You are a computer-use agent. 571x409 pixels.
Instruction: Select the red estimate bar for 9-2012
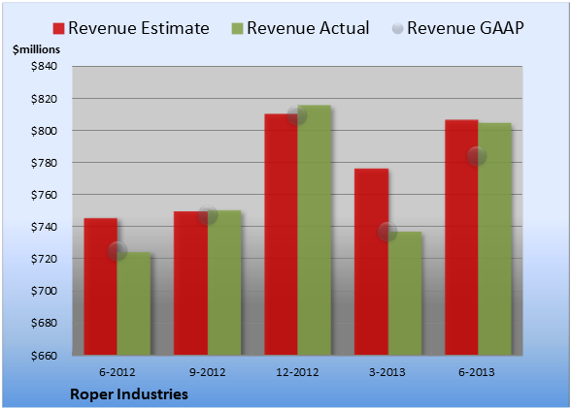click(x=190, y=283)
